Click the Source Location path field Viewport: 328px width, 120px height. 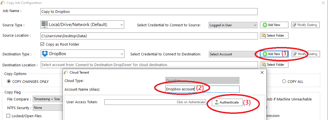pyautogui.click(x=149, y=36)
